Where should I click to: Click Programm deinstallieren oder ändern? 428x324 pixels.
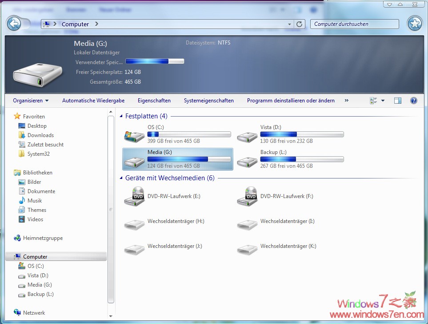click(291, 101)
